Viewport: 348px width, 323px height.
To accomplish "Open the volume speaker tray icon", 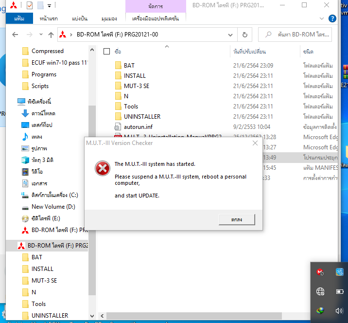I will tap(340, 310).
